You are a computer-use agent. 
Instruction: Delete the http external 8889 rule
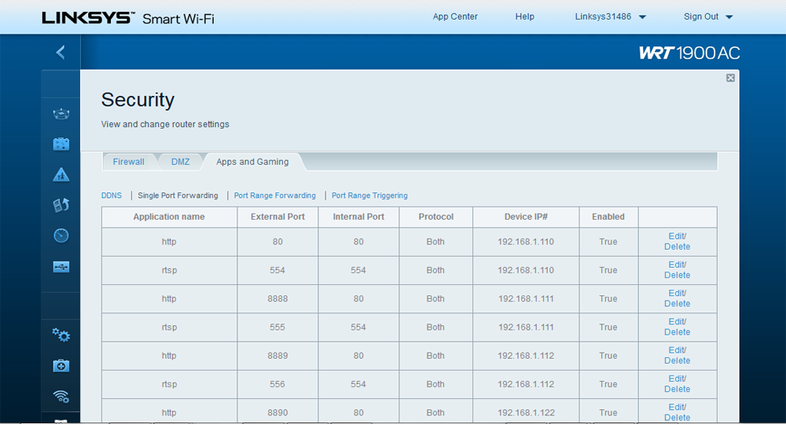pyautogui.click(x=677, y=361)
